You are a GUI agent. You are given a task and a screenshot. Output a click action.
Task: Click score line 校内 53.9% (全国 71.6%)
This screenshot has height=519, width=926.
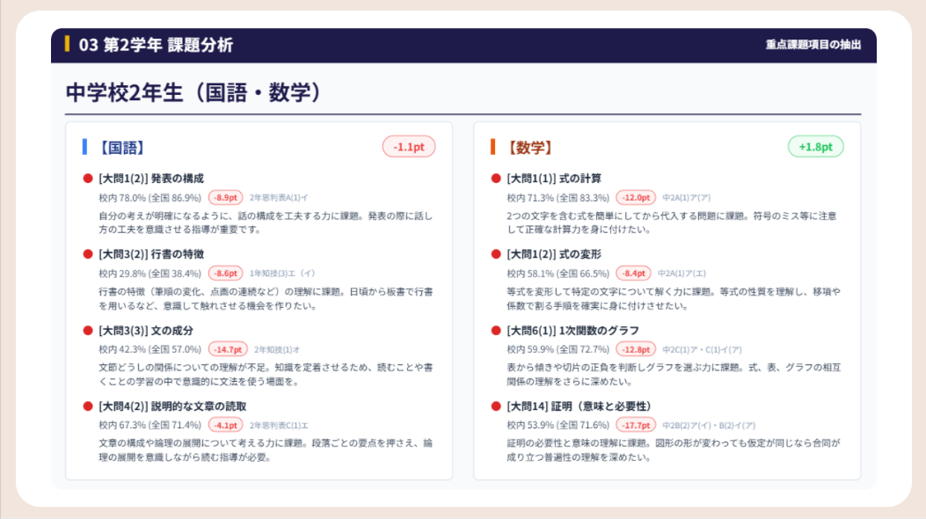point(558,425)
